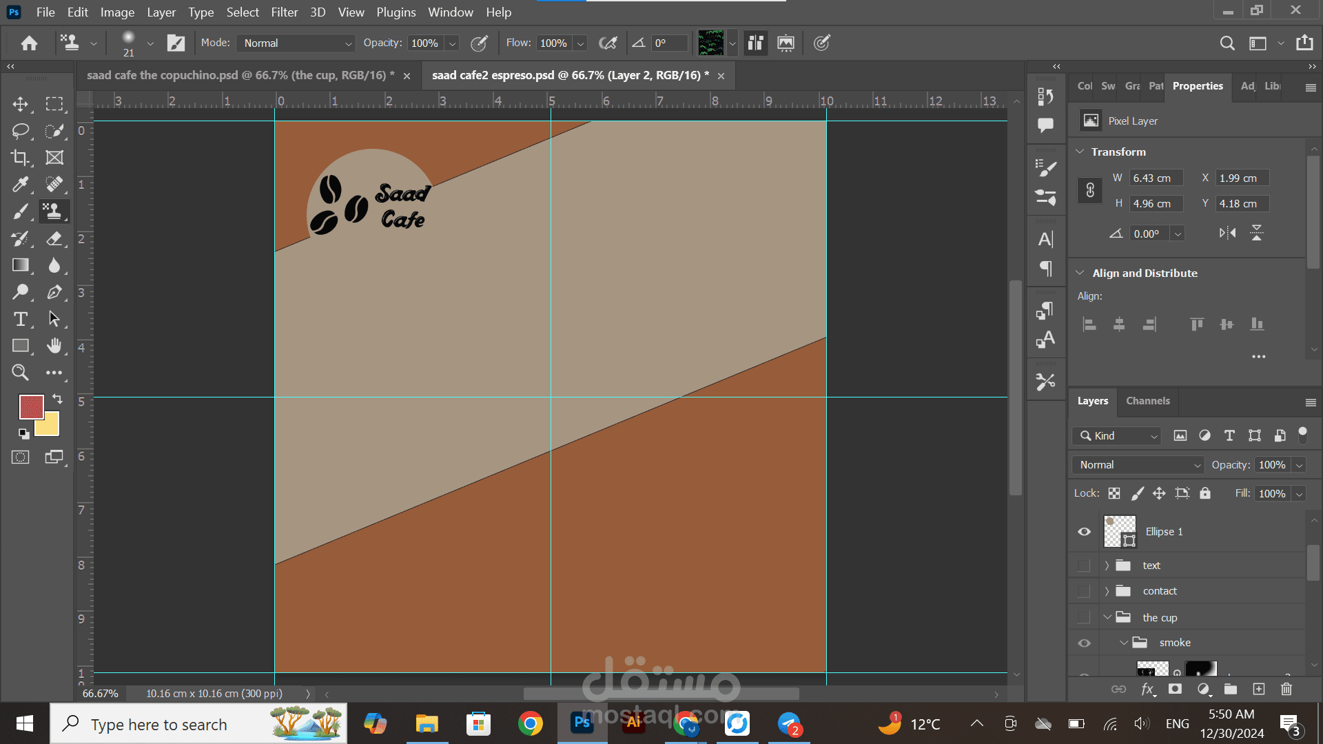The height and width of the screenshot is (744, 1323).
Task: Show the text group layer
Action: coord(1084,566)
